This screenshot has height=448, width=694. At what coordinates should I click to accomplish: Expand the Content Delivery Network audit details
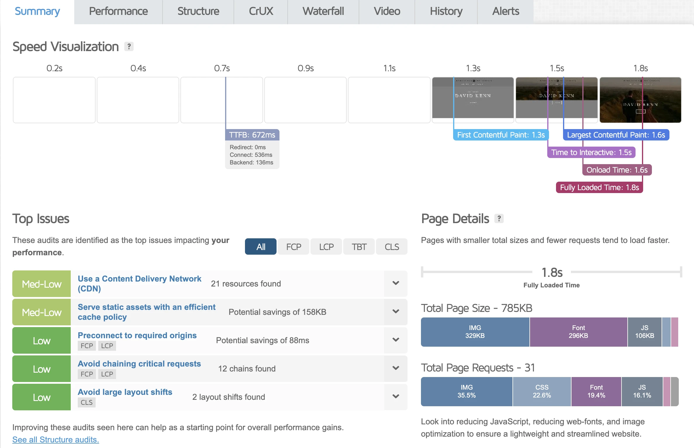396,283
